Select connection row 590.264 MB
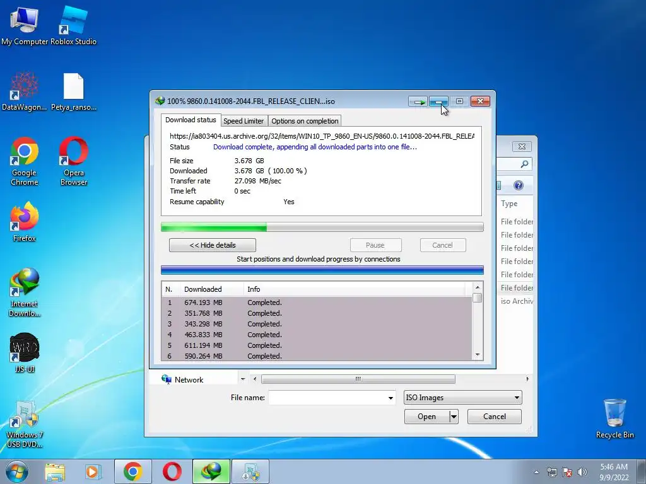This screenshot has width=646, height=484. [x=317, y=356]
